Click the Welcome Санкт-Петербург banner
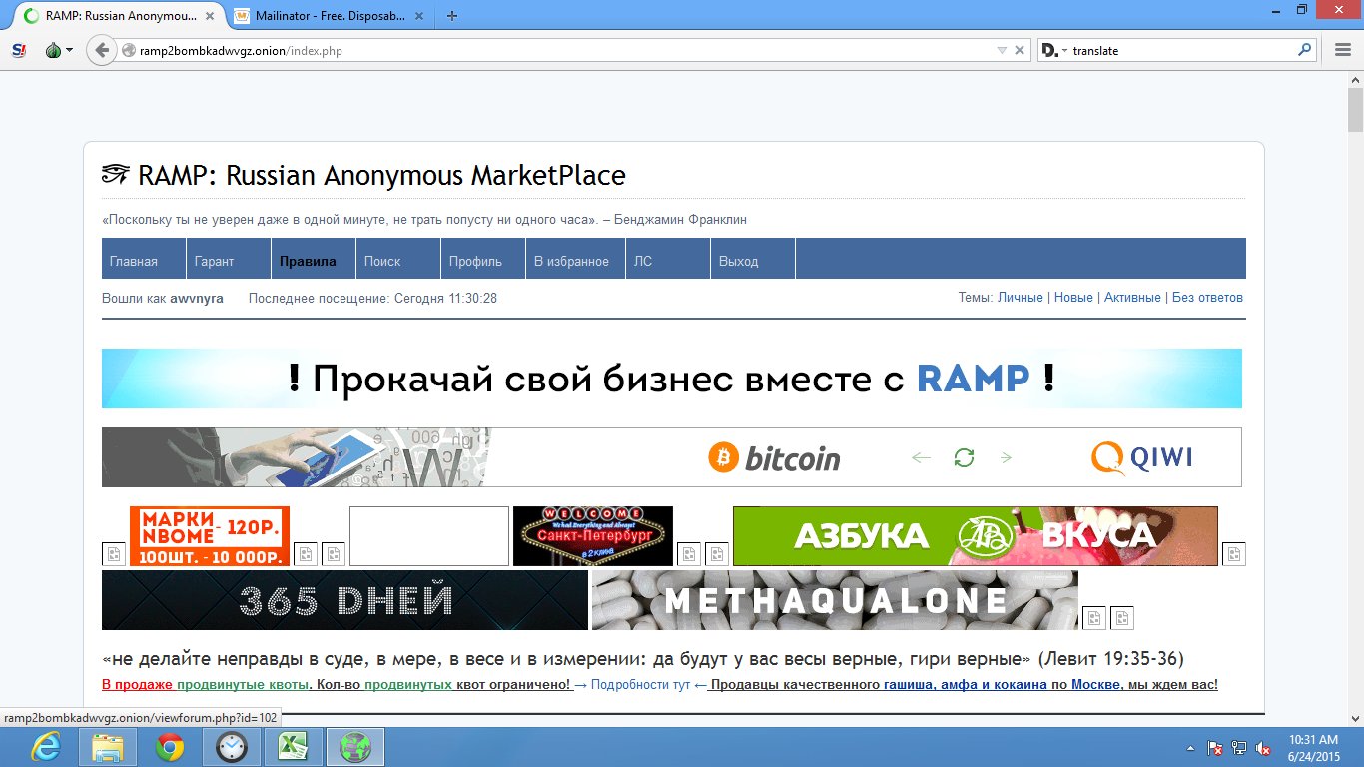 (593, 536)
